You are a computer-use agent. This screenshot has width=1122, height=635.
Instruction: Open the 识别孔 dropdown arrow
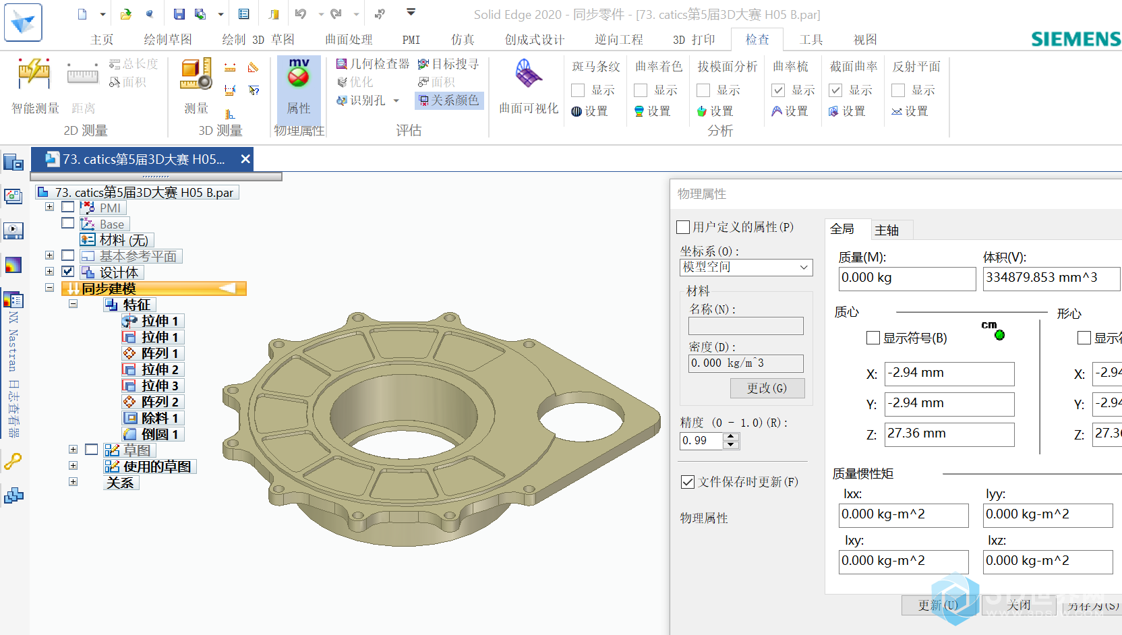[396, 100]
